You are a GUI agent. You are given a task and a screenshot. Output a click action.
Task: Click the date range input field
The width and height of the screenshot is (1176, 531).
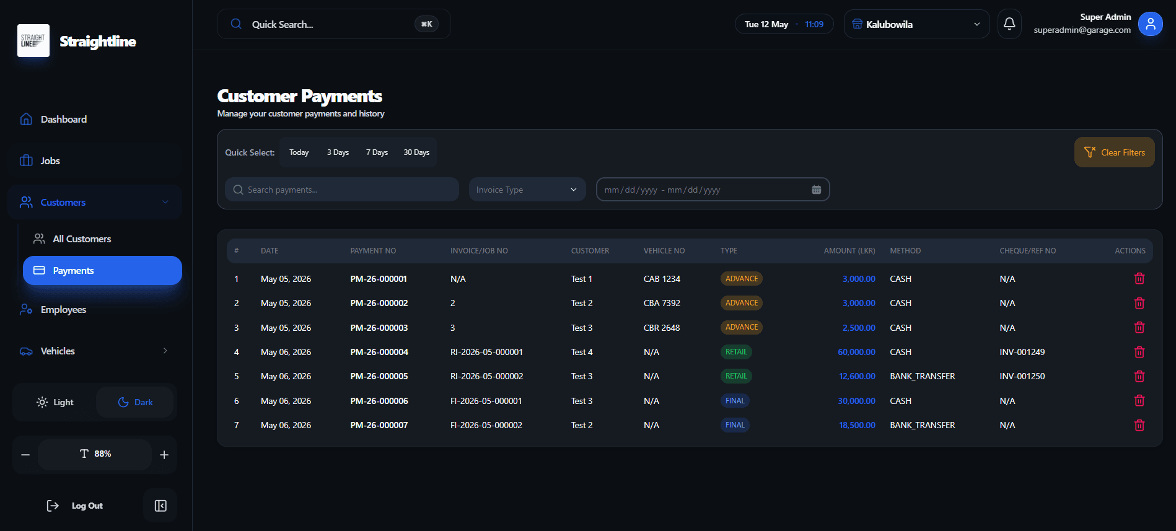tap(713, 190)
